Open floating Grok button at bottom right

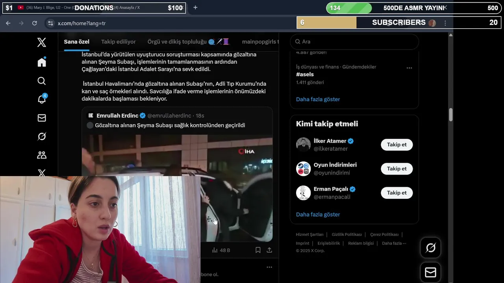430,248
